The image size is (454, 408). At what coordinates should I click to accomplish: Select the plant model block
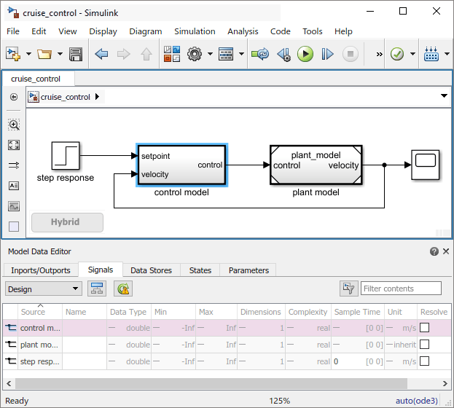tap(316, 165)
